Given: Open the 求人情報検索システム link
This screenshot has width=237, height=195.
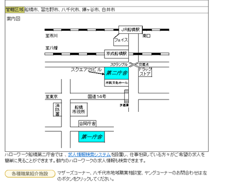Looking at the screenshot, I should click(89, 154).
